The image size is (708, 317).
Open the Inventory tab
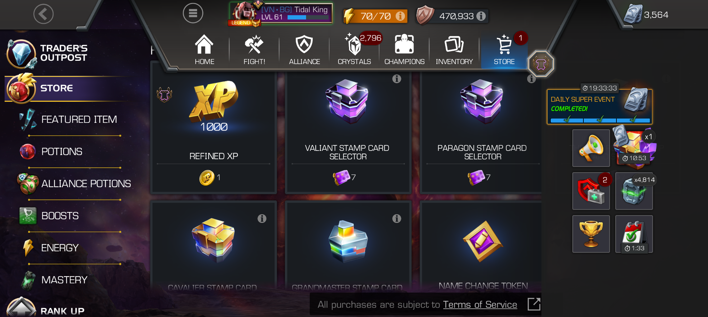click(x=454, y=50)
